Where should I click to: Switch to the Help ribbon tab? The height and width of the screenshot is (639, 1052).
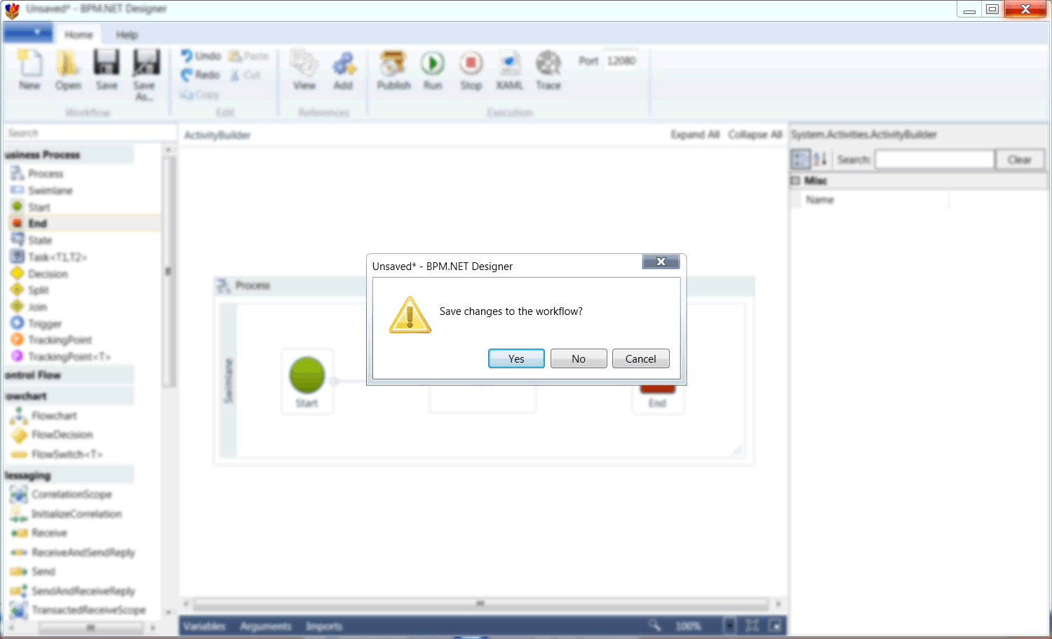point(127,35)
